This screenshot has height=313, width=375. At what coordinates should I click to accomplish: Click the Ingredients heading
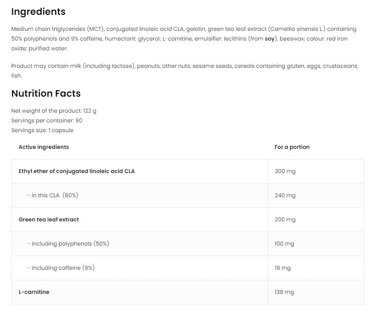click(x=38, y=12)
